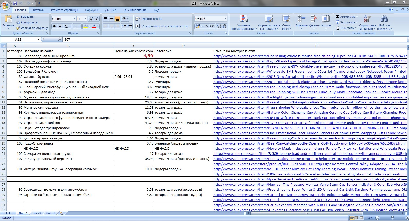Apply yellow fill color to cell
Image resolution: width=409 pixels, height=221 pixels.
(x=86, y=26)
